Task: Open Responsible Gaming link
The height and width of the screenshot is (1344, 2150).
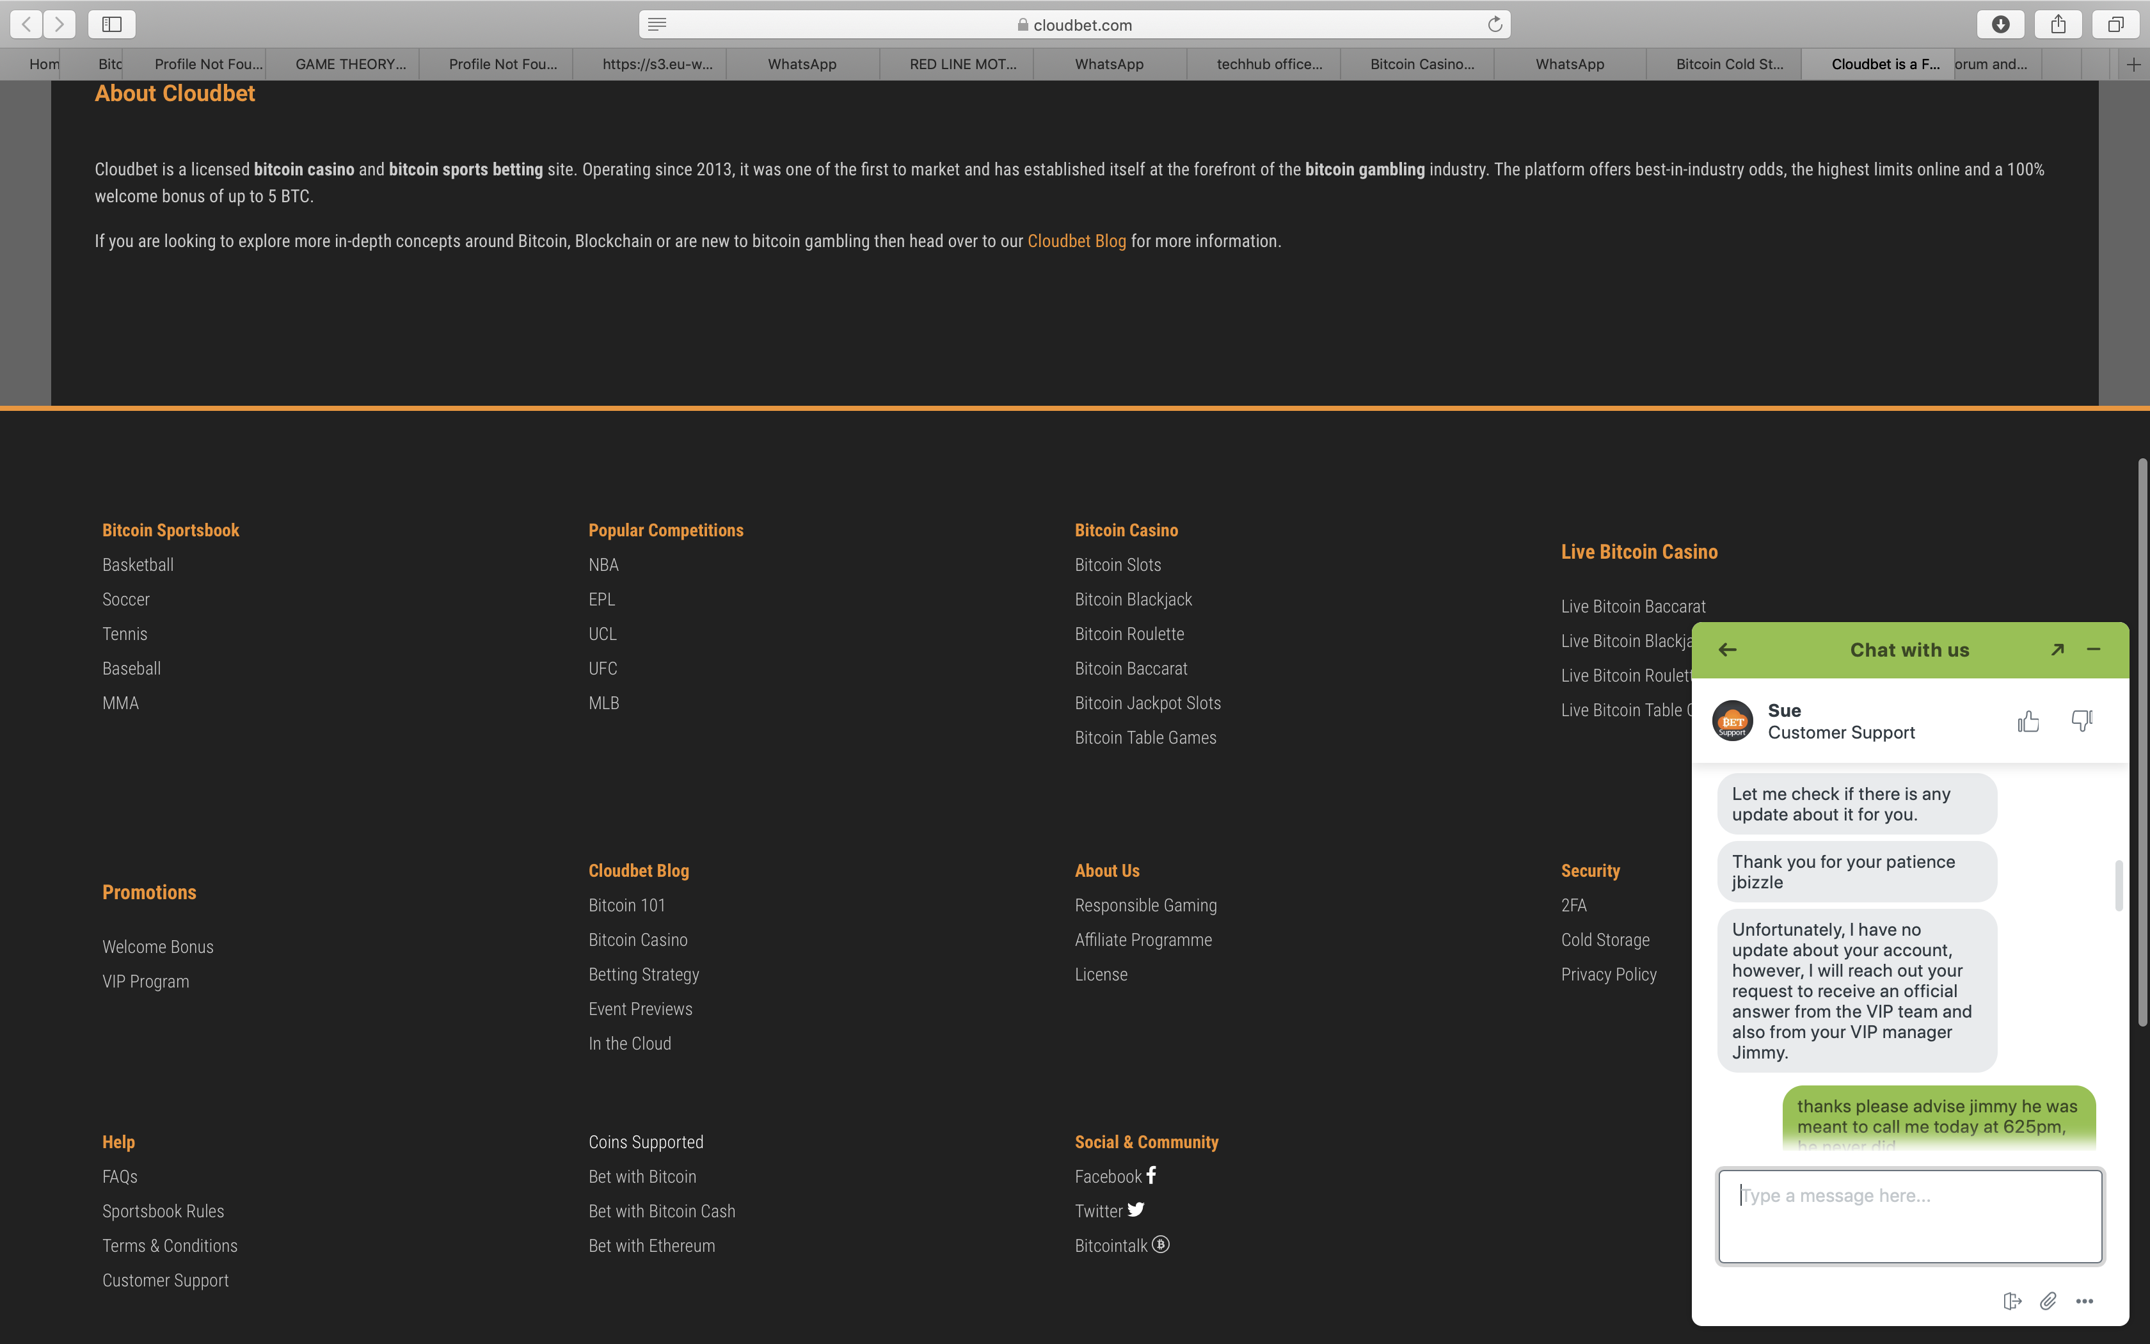Action: (x=1145, y=905)
